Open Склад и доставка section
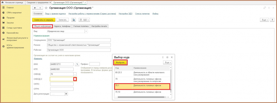 coord(14,28)
